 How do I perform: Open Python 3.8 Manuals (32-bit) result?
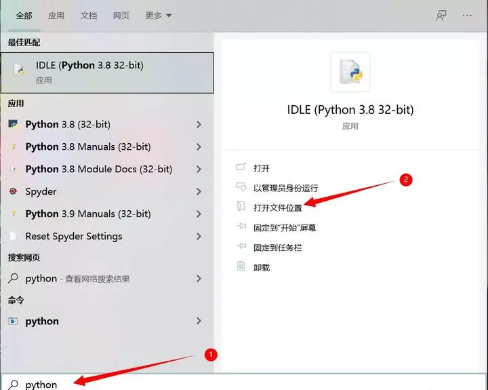[107, 147]
